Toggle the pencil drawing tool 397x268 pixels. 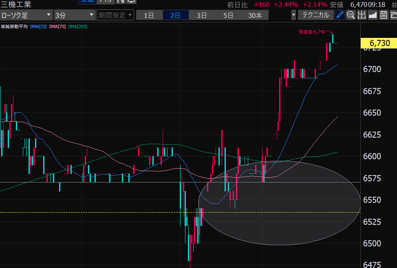coord(340,15)
